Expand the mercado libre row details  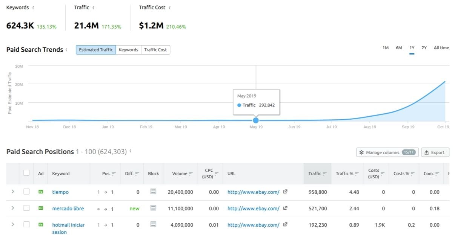click(x=13, y=208)
